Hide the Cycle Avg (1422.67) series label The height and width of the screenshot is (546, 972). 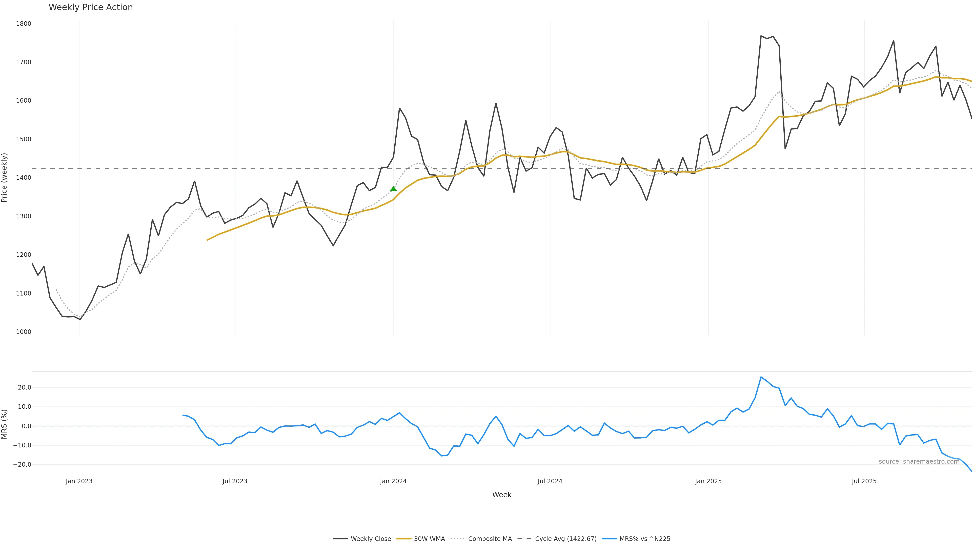tap(566, 539)
